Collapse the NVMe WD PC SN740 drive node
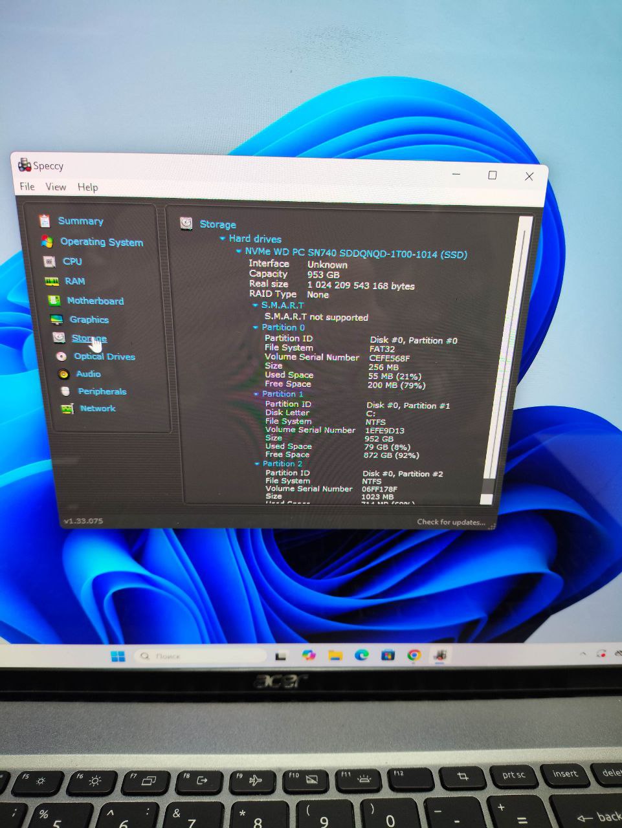 pos(239,252)
